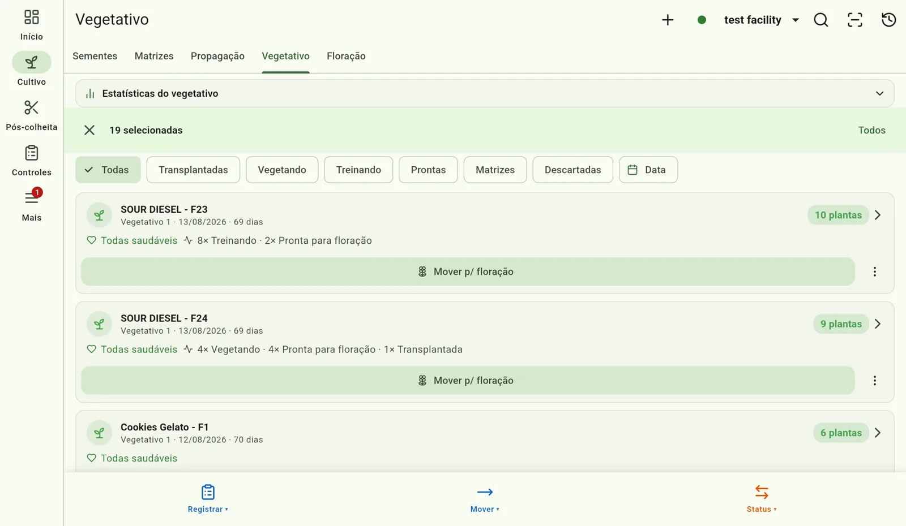Open the Mover action menu
The width and height of the screenshot is (906, 526).
point(485,499)
